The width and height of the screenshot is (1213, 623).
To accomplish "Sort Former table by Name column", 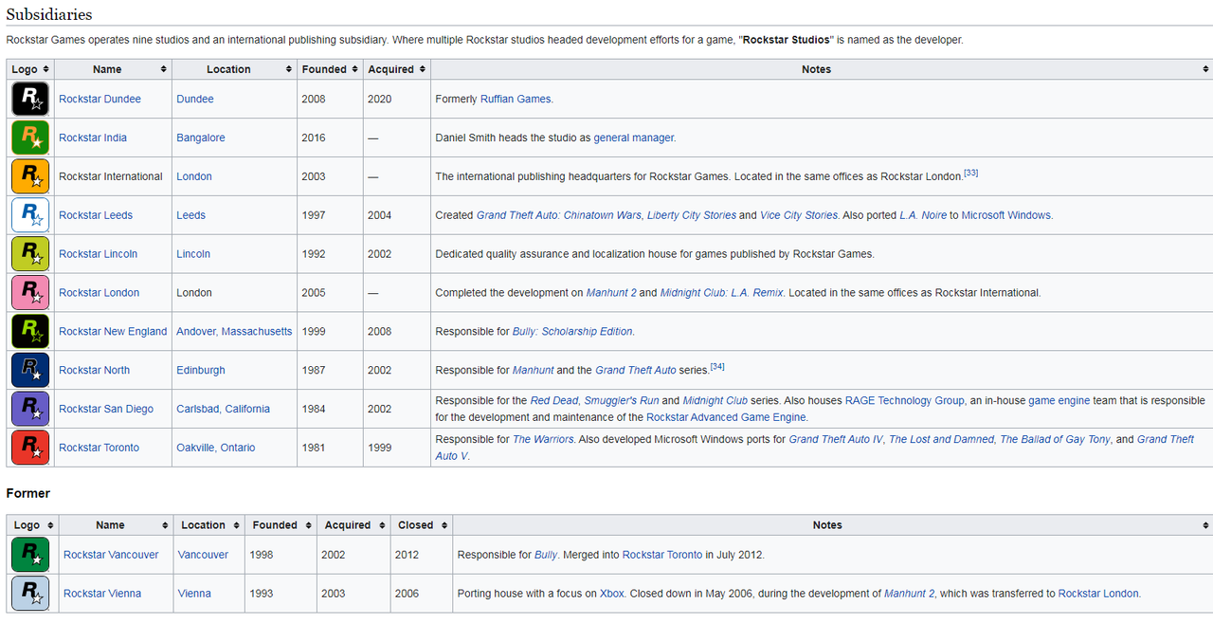I will coord(116,525).
